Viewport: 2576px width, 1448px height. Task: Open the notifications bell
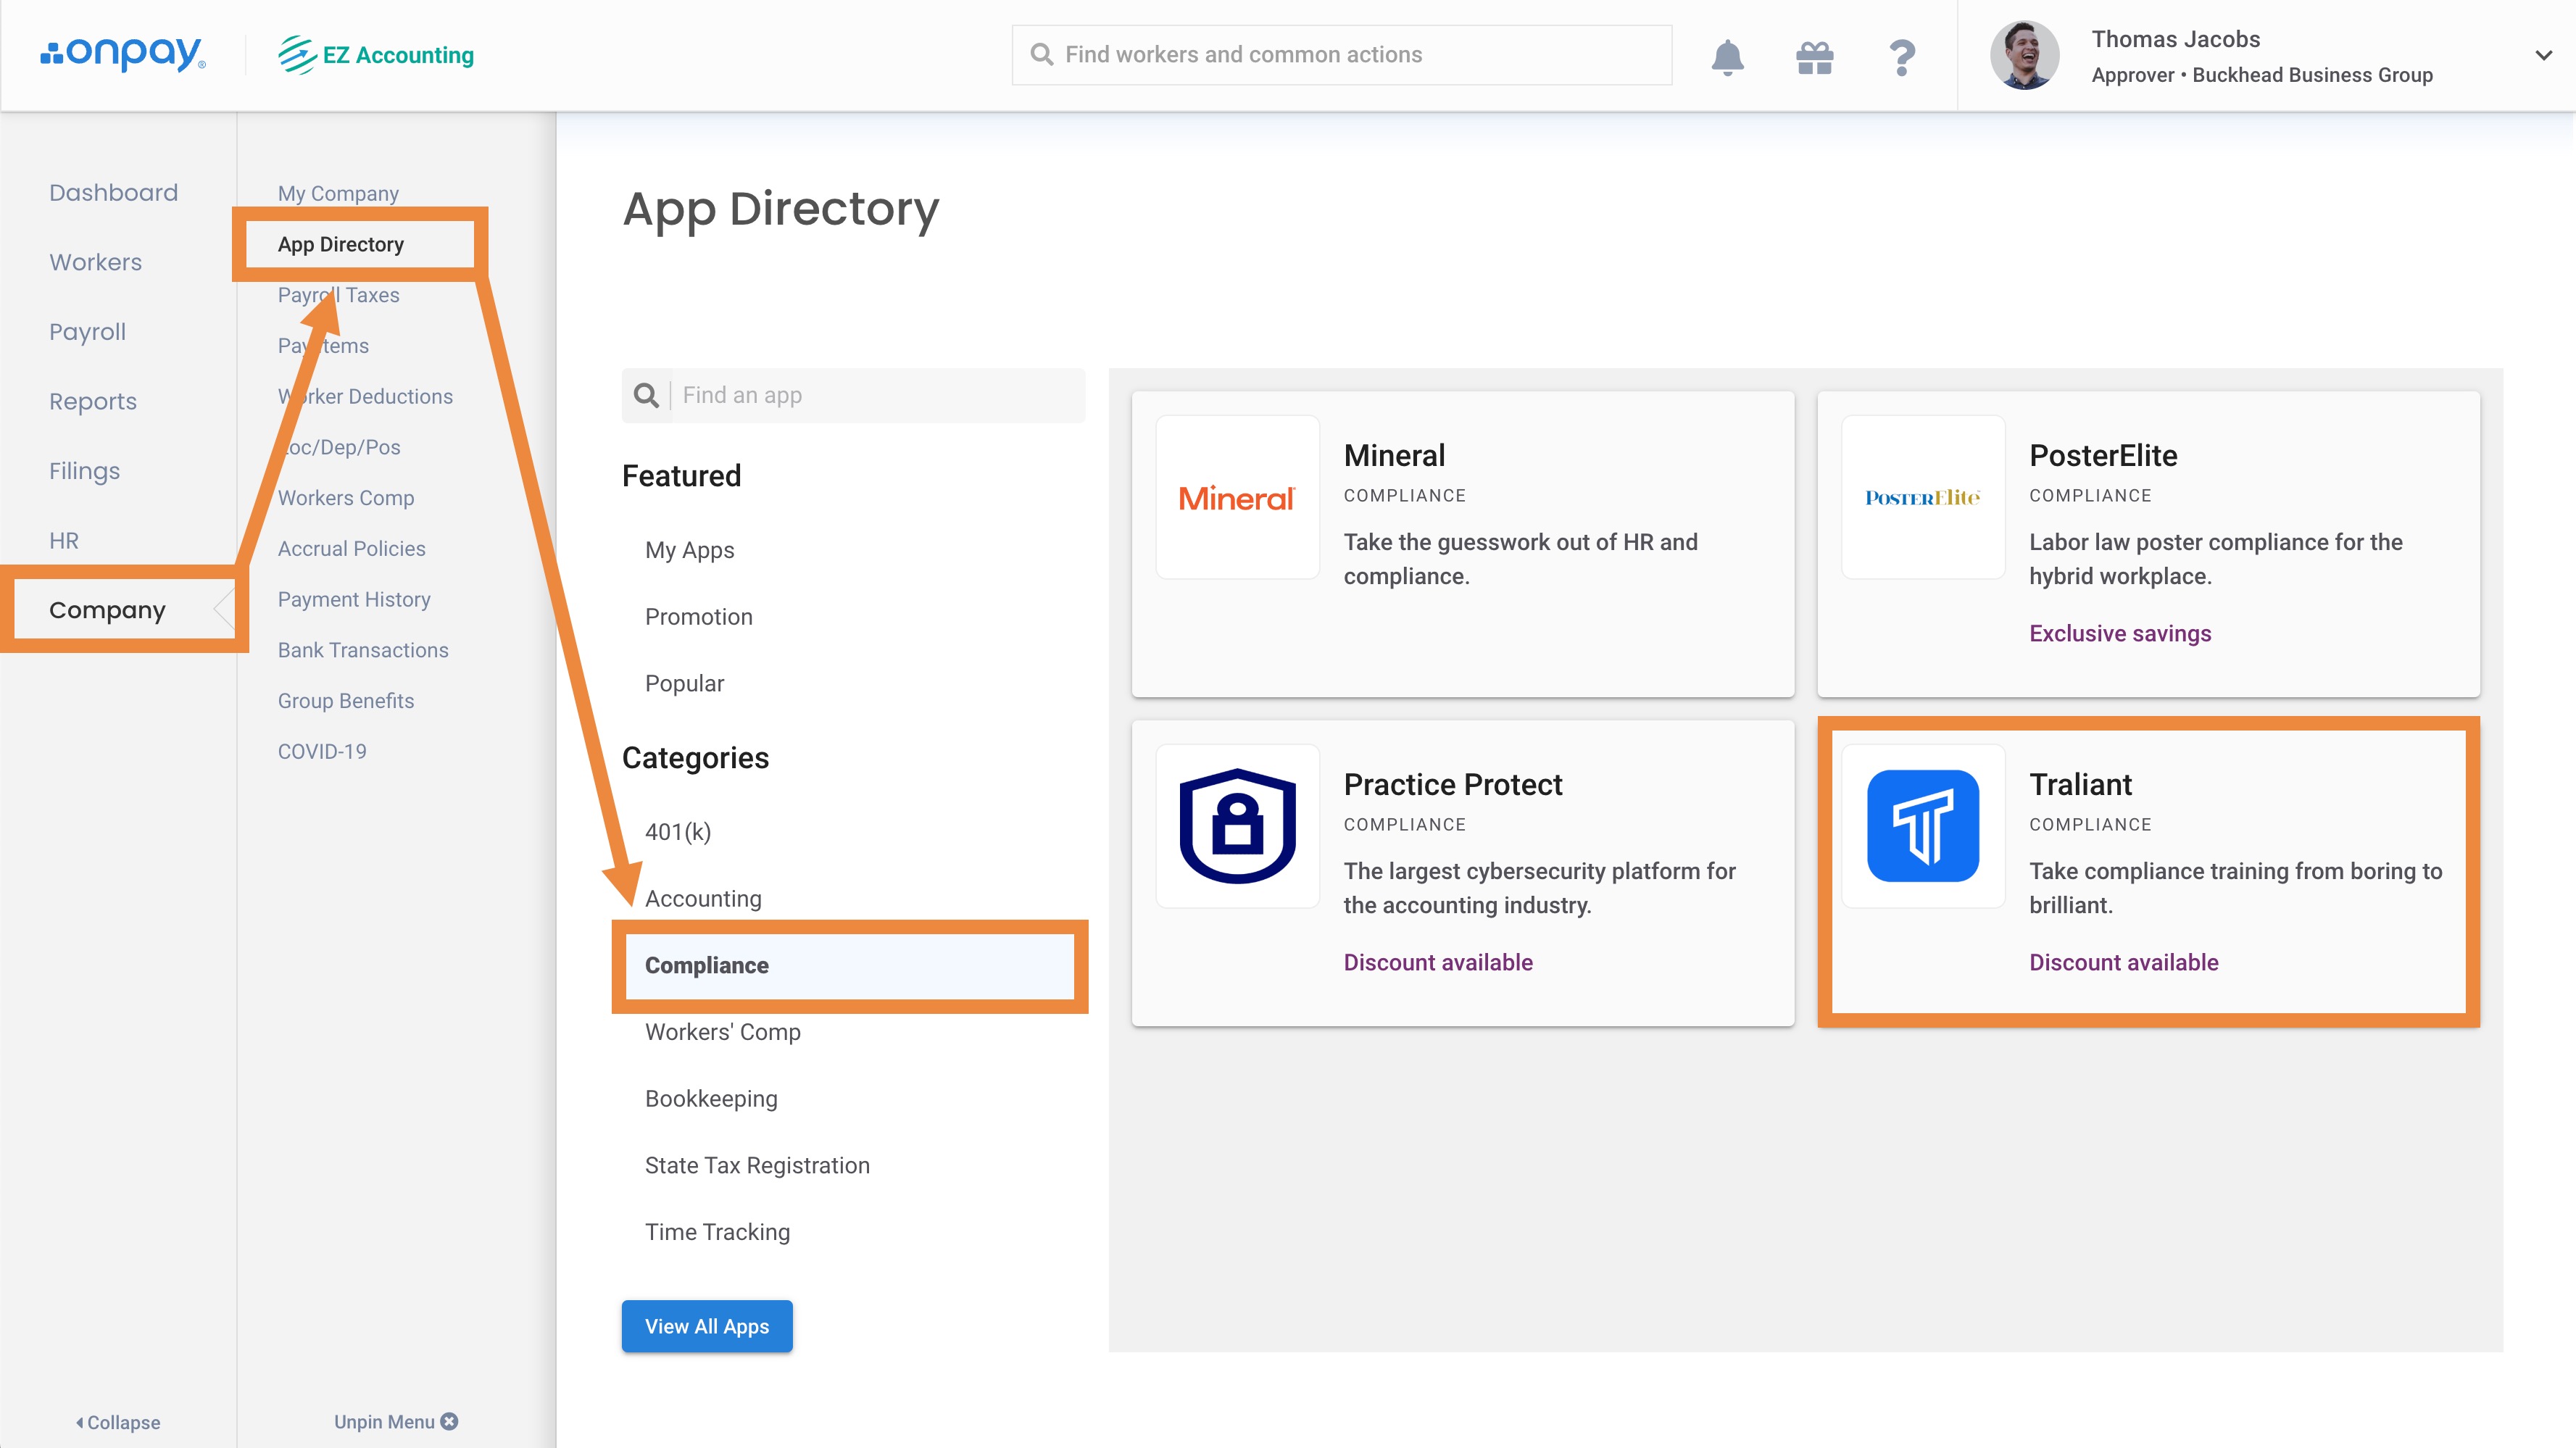pyautogui.click(x=1727, y=57)
